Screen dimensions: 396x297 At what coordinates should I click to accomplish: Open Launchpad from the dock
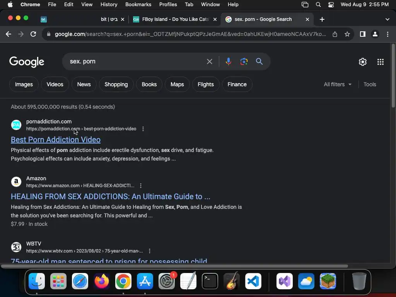[58, 281]
